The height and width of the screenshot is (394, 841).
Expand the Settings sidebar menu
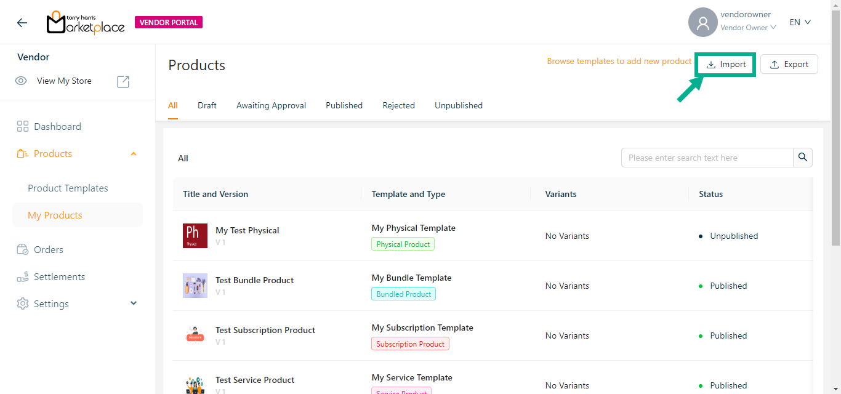click(134, 304)
